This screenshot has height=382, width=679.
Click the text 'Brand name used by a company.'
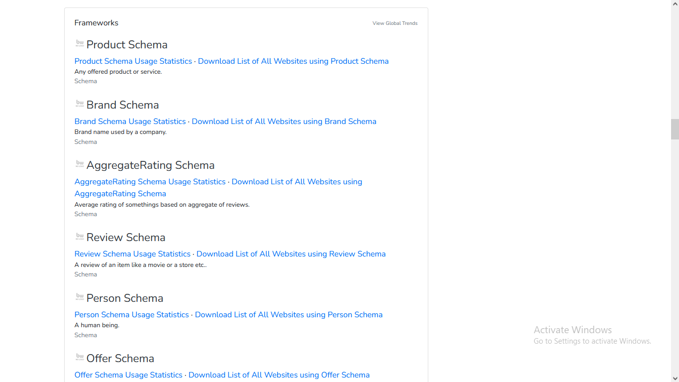click(x=120, y=132)
